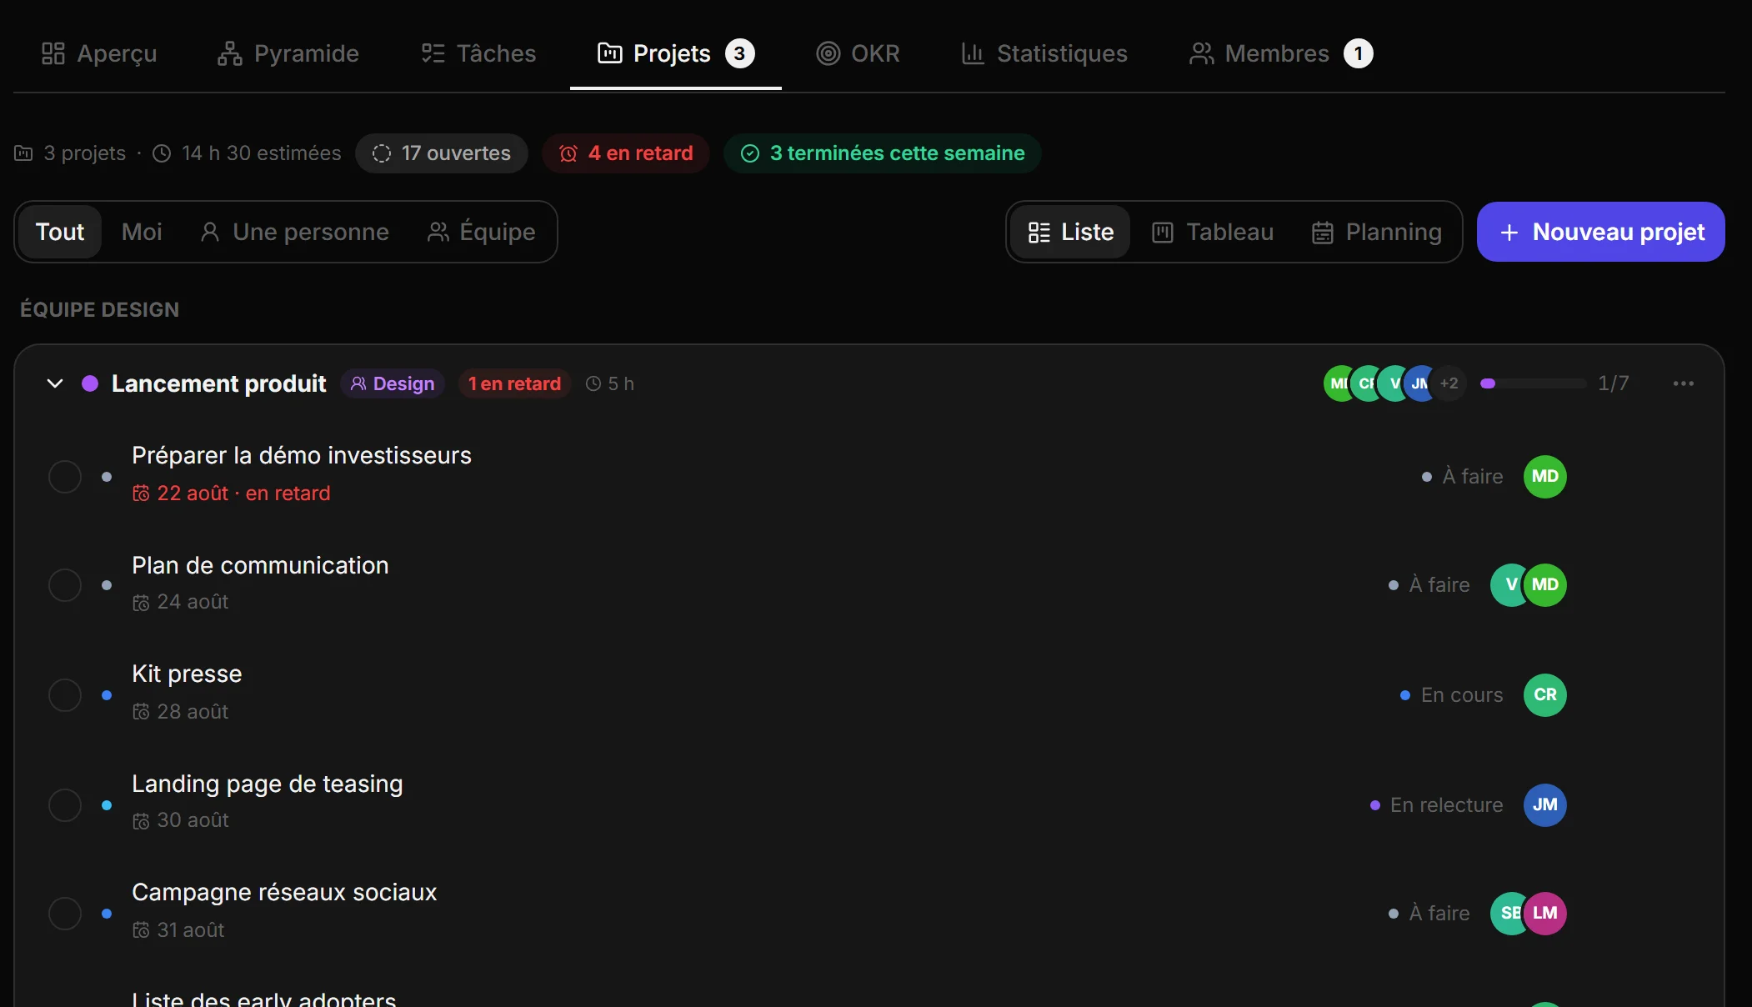The image size is (1752, 1007).
Task: Click the first green avatar in project header
Action: coord(1338,383)
